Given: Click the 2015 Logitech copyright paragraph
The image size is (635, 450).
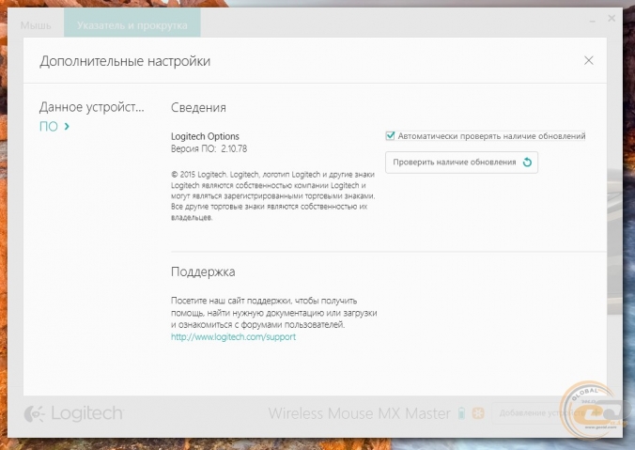Looking at the screenshot, I should 273,196.
